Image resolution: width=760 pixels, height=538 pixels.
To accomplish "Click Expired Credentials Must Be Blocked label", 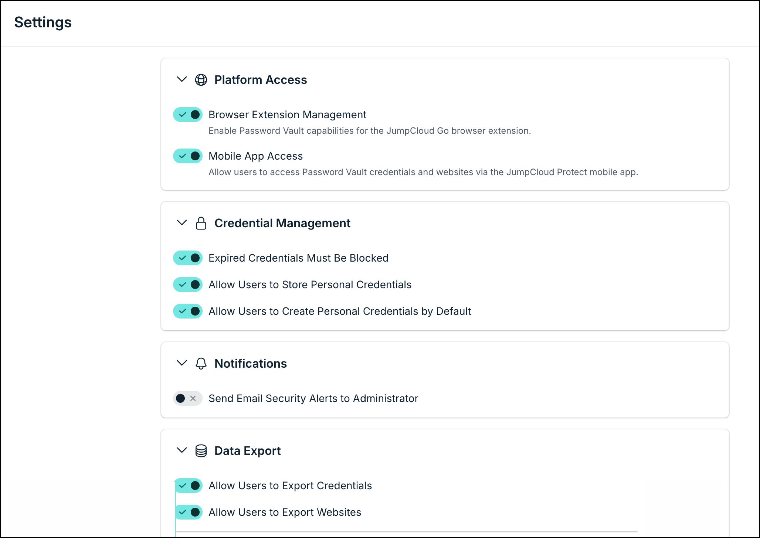I will [x=298, y=258].
